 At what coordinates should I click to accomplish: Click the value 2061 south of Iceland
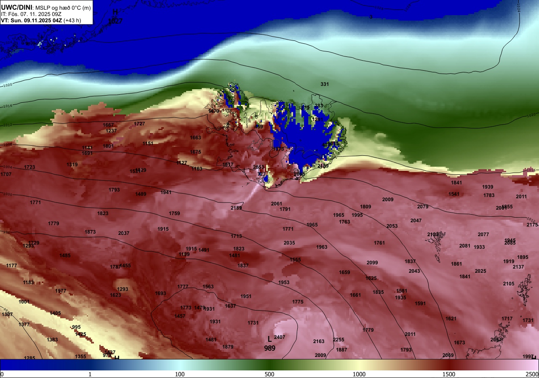pyautogui.click(x=277, y=204)
